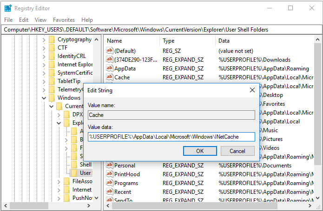Click the {374DE290-123F value icon
323x211 pixels.
click(x=109, y=59)
